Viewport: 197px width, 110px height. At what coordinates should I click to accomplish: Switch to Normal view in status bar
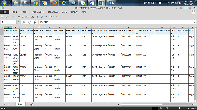(x=155, y=108)
